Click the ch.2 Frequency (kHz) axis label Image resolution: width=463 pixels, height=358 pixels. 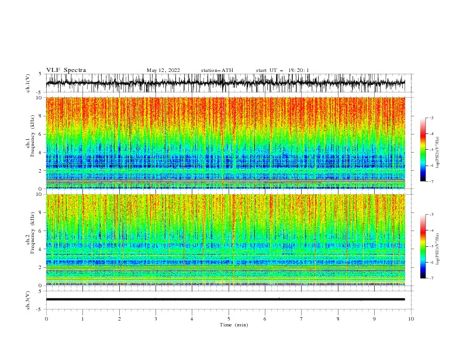[30, 233]
